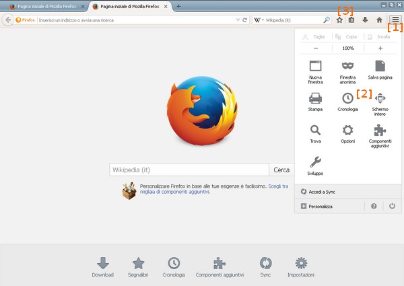Choose Salva pagina in menu
Image resolution: width=404 pixels, height=286 pixels.
[x=380, y=70]
